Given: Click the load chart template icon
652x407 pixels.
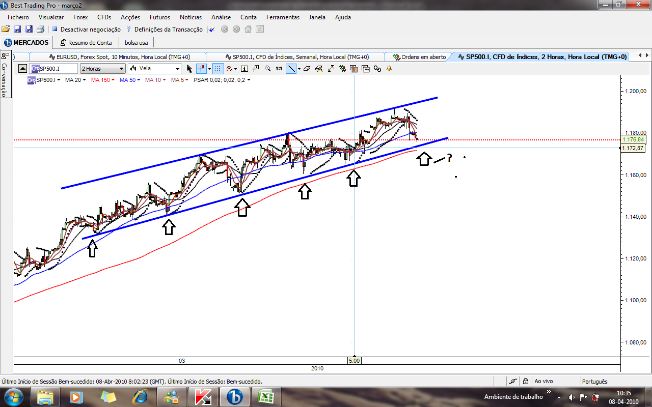Looking at the screenshot, I should pyautogui.click(x=365, y=69).
